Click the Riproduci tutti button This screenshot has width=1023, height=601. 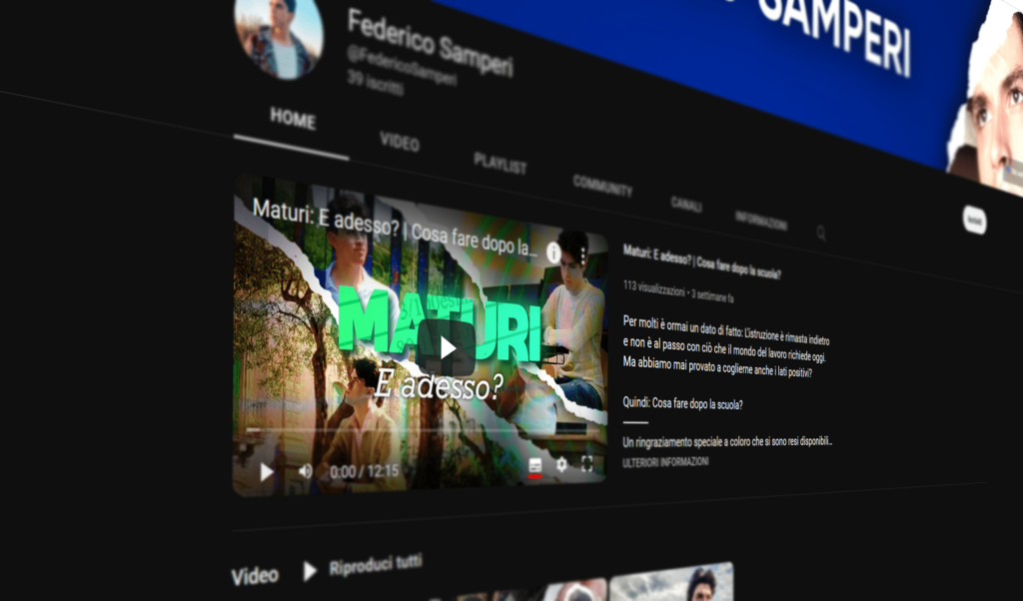[376, 565]
